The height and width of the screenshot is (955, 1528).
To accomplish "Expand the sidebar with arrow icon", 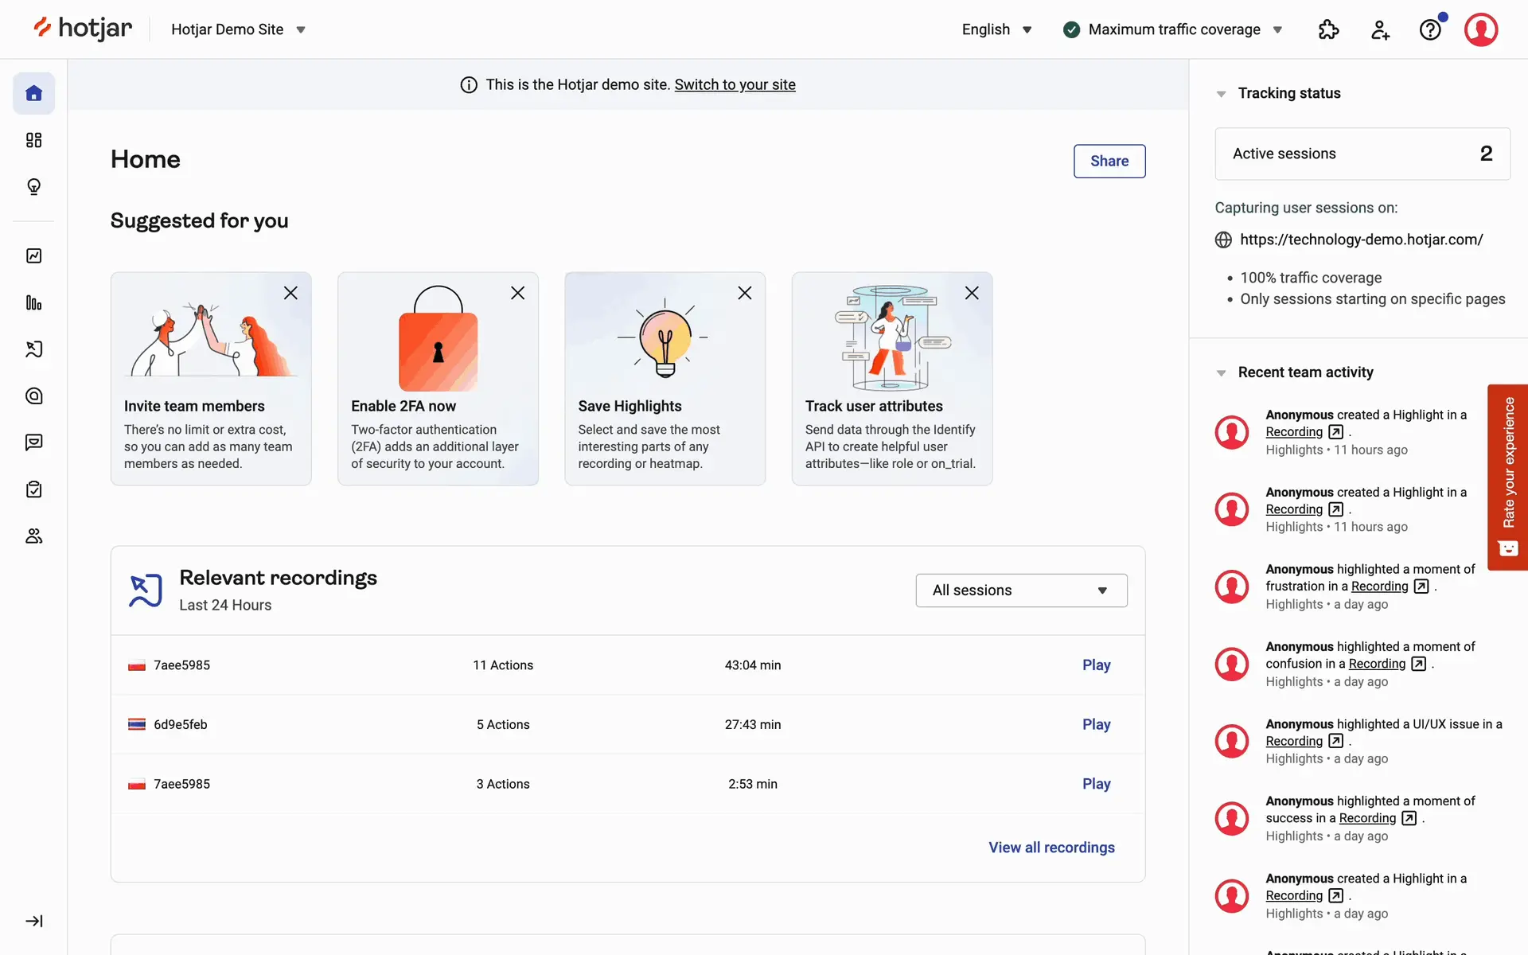I will coord(33,921).
